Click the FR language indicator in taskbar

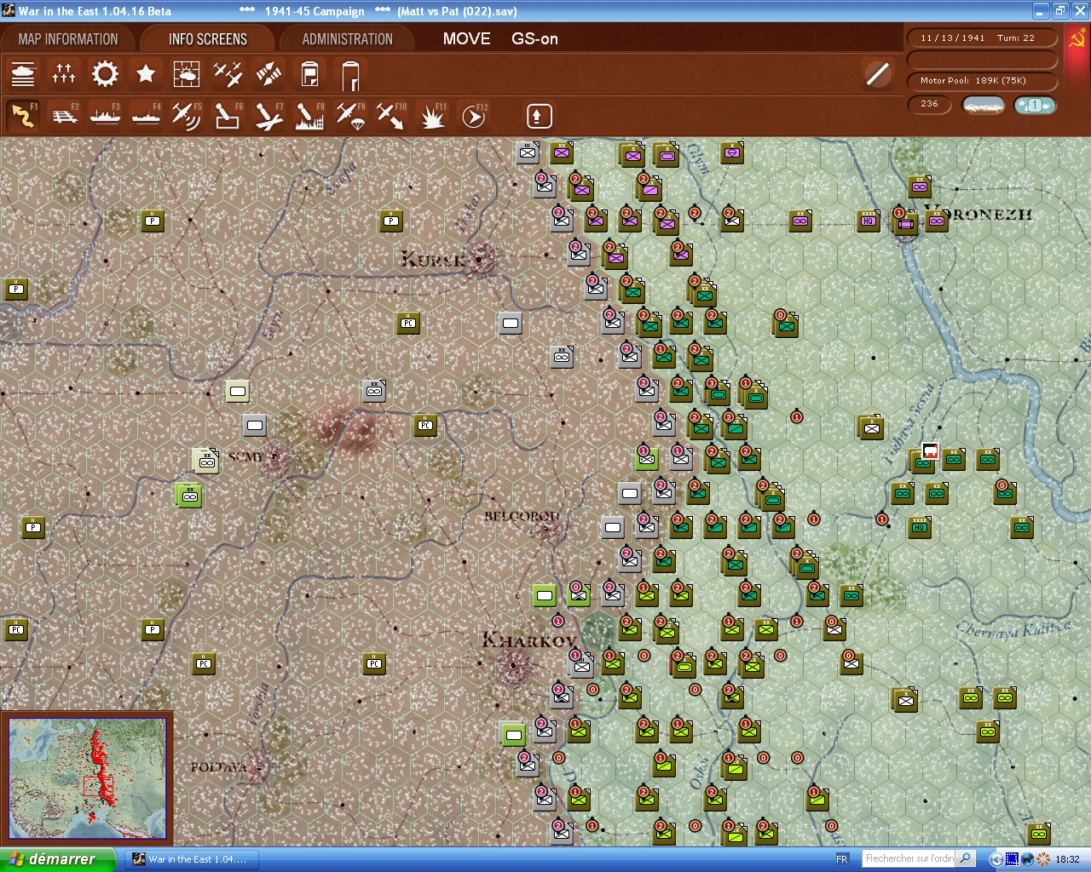[842, 859]
